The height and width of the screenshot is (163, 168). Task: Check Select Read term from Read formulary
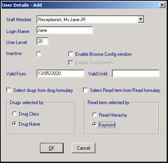coord(85,90)
